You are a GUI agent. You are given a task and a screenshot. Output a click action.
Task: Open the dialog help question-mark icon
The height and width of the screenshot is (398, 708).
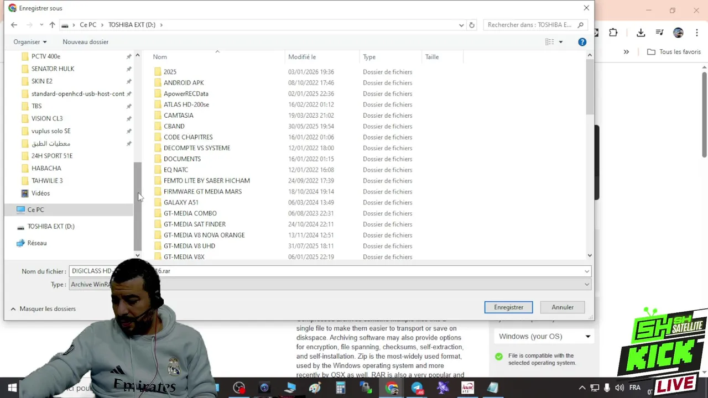[x=582, y=42]
